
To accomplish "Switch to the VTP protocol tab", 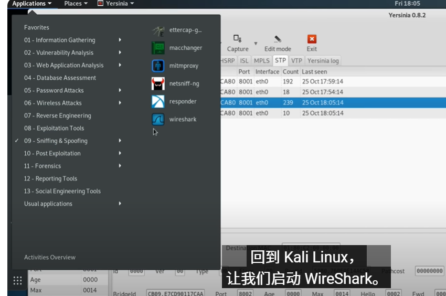I will 296,60.
